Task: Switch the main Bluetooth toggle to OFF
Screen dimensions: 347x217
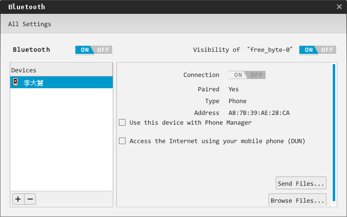Action: [x=104, y=50]
